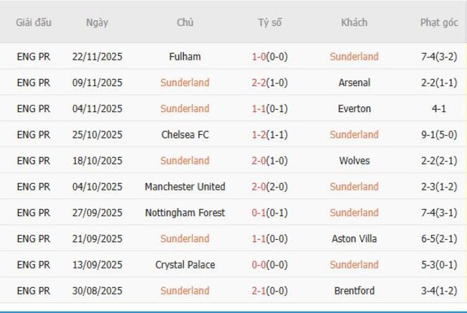Viewport: 467px width, 313px height.
Task: Click Crystal Palace home team
Action: point(185,265)
